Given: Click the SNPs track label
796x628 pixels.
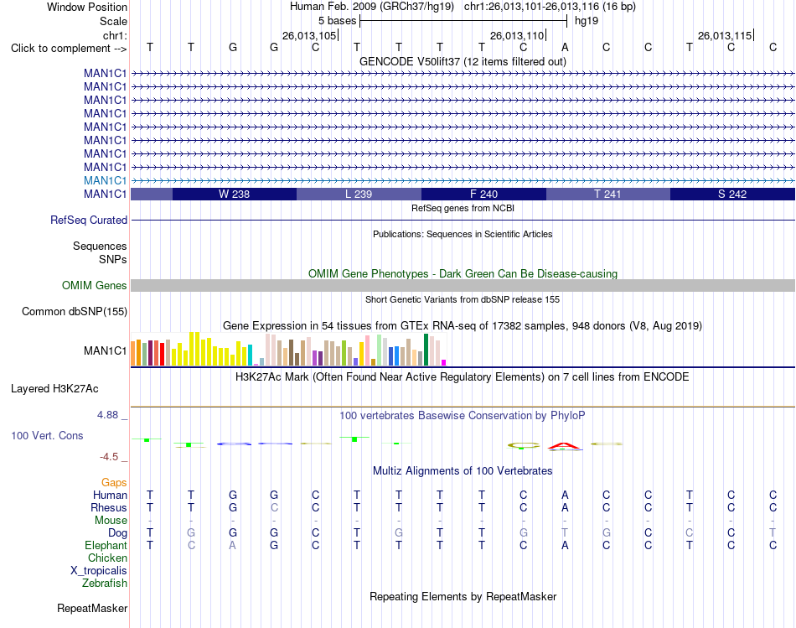Looking at the screenshot, I should (x=113, y=259).
